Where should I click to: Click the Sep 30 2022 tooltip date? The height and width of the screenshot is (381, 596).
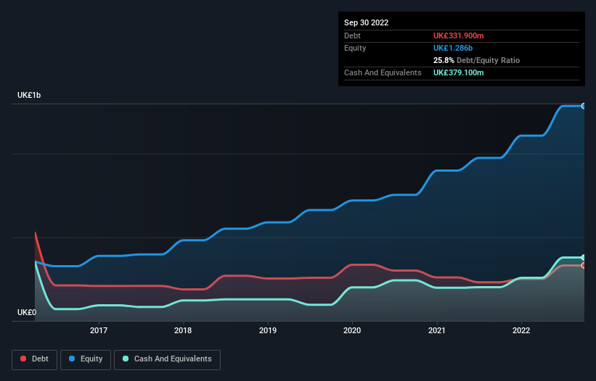[366, 22]
